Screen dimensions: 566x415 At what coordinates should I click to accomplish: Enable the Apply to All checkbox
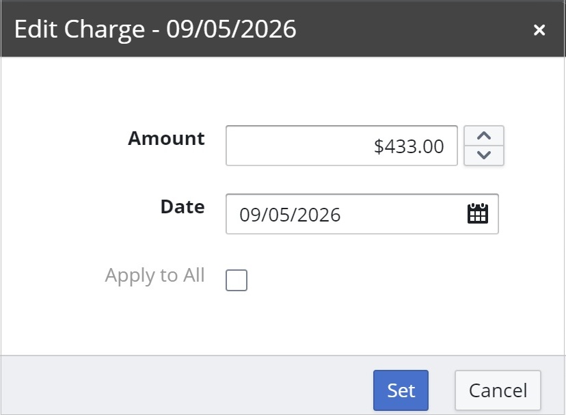tap(237, 280)
